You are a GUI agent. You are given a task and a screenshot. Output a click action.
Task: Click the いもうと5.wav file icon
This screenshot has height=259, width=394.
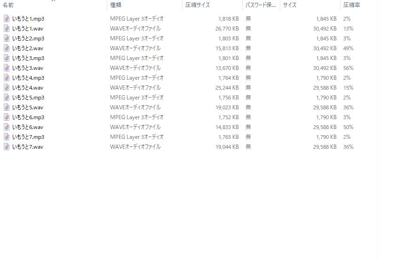(x=7, y=107)
